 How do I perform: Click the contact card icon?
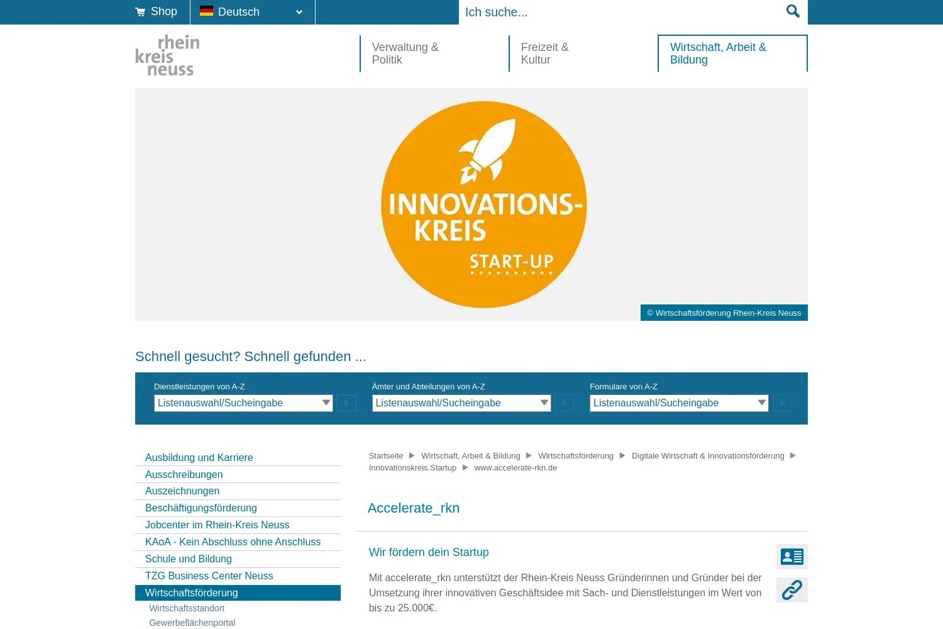[x=791, y=557]
